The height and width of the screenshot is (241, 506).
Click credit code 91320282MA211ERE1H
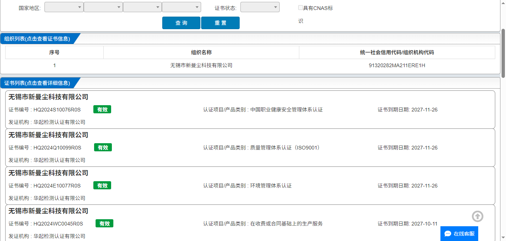tap(397, 65)
